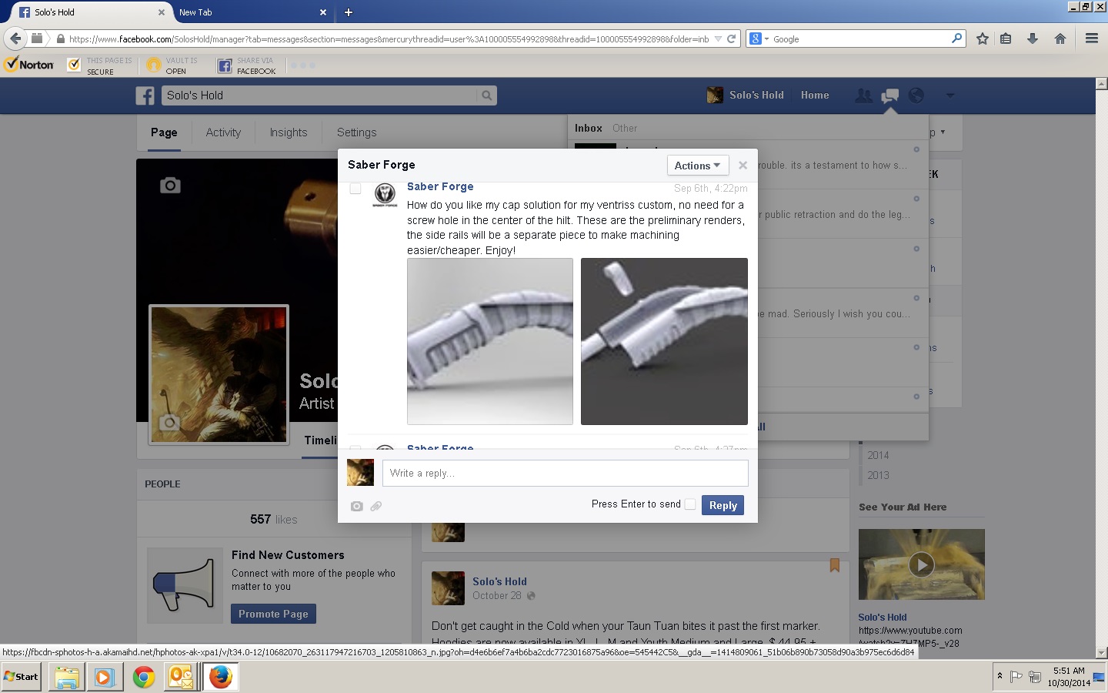Image resolution: width=1108 pixels, height=693 pixels.
Task: Click the bookmark ribbon on Solo's Hold post
Action: click(x=834, y=565)
